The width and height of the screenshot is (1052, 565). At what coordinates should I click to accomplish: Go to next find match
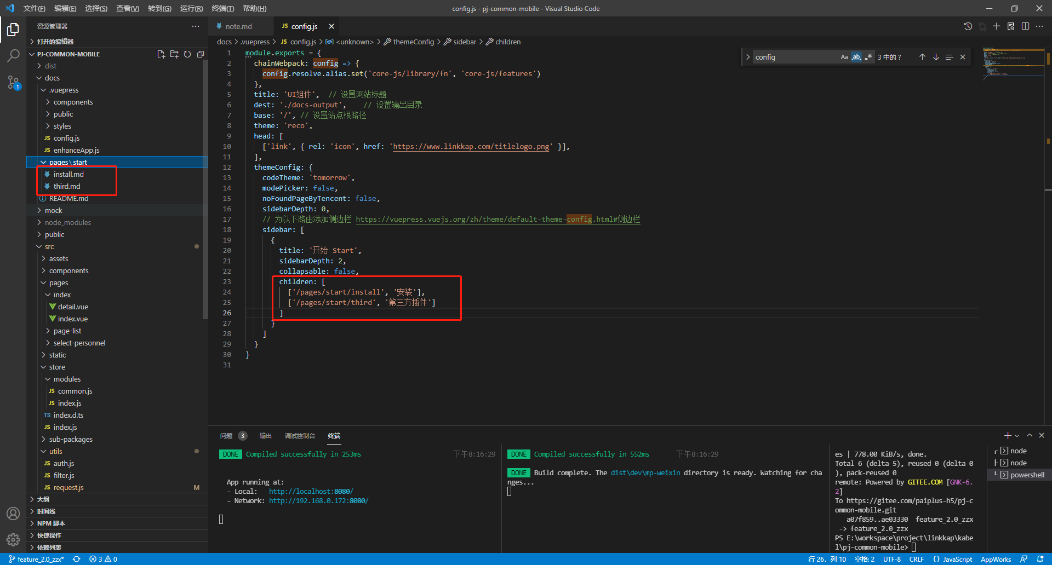(936, 57)
